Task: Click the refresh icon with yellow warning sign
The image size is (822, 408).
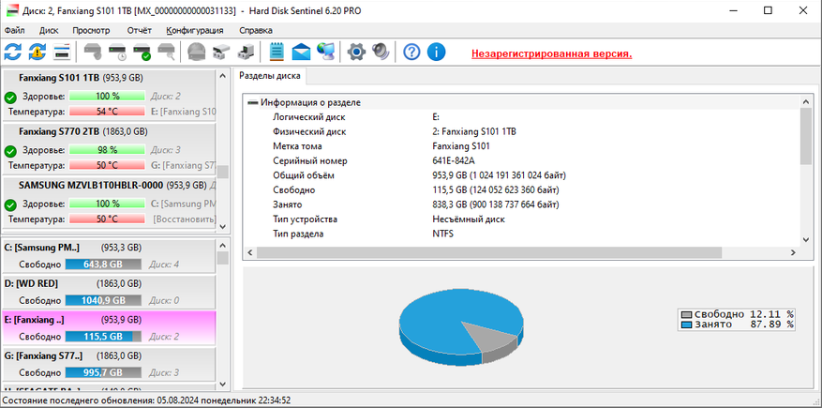Action: coord(37,52)
